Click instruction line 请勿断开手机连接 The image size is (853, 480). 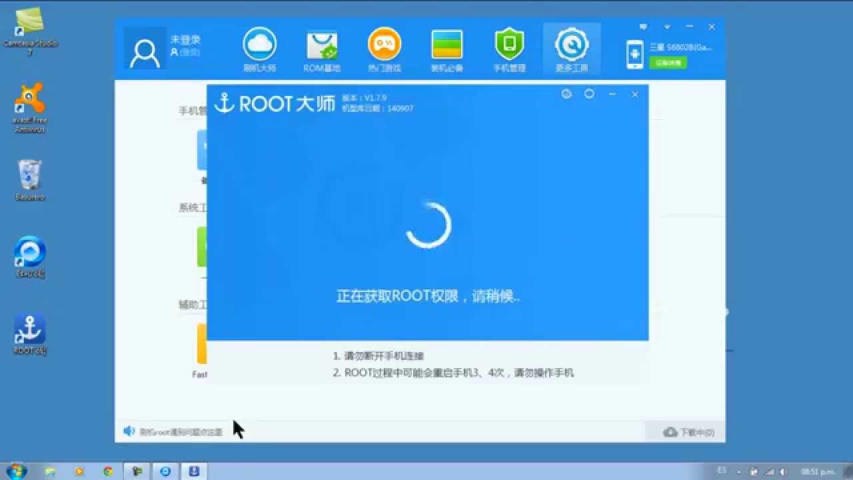[379, 356]
